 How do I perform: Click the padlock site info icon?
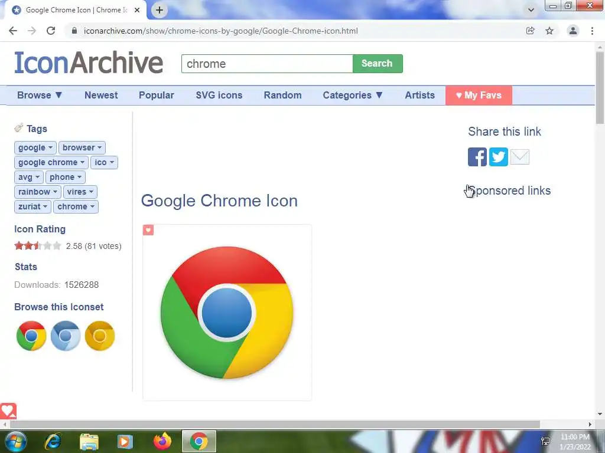[74, 31]
